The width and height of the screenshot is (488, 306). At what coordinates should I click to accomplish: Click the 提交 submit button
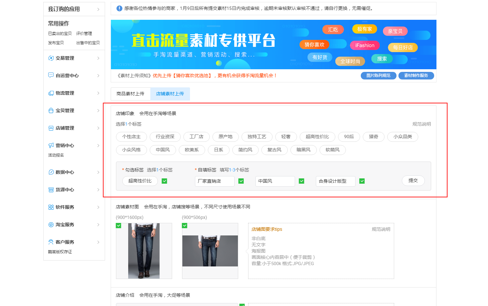413,181
